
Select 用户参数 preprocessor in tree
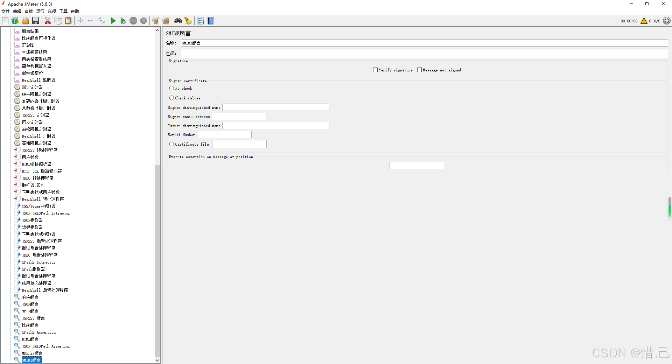click(30, 157)
